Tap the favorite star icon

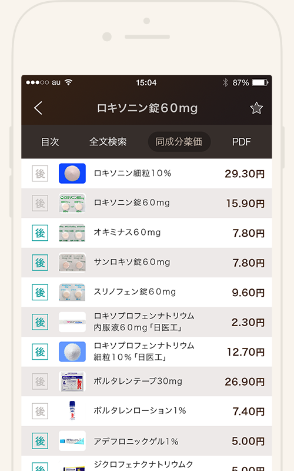click(256, 108)
